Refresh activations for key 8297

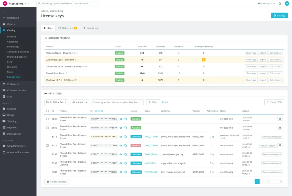click(x=213, y=154)
